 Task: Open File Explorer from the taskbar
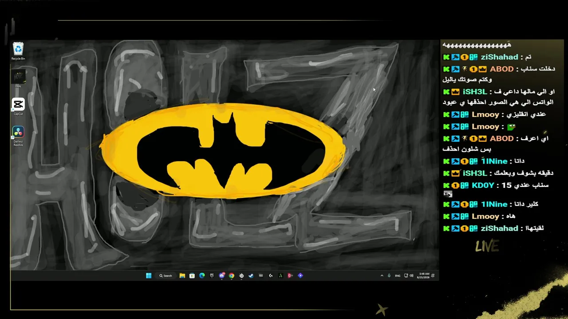pyautogui.click(x=182, y=276)
